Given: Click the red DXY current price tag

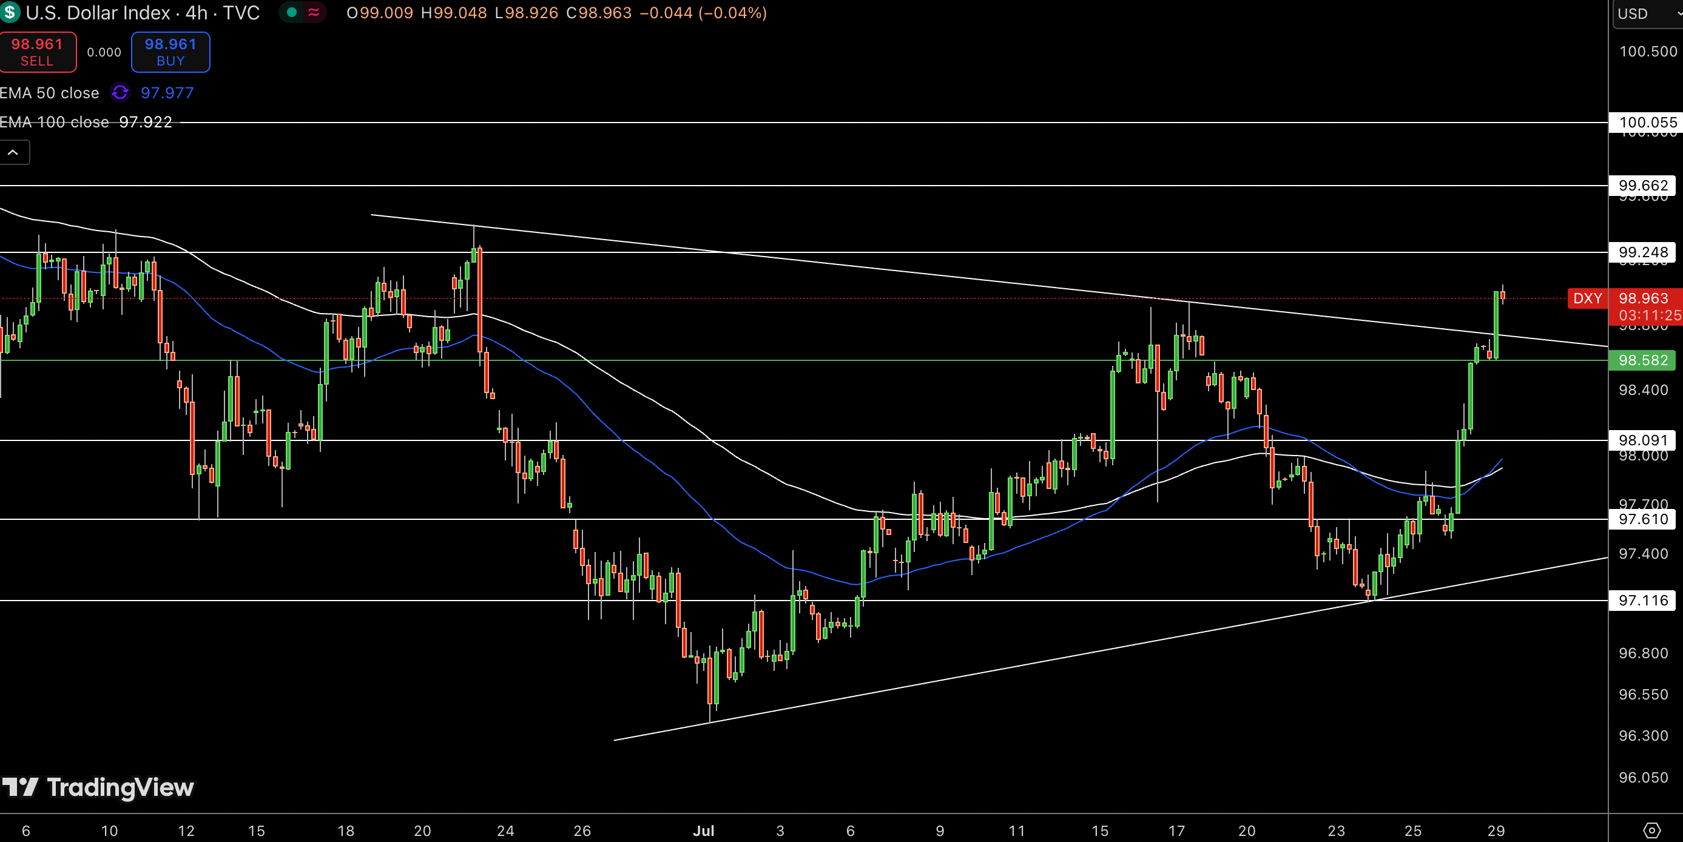Looking at the screenshot, I should click(x=1587, y=298).
